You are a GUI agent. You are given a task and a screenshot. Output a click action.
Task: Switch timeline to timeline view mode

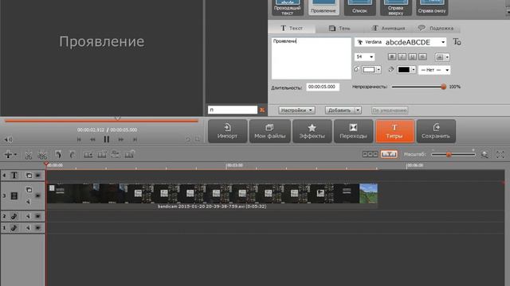[389, 154]
